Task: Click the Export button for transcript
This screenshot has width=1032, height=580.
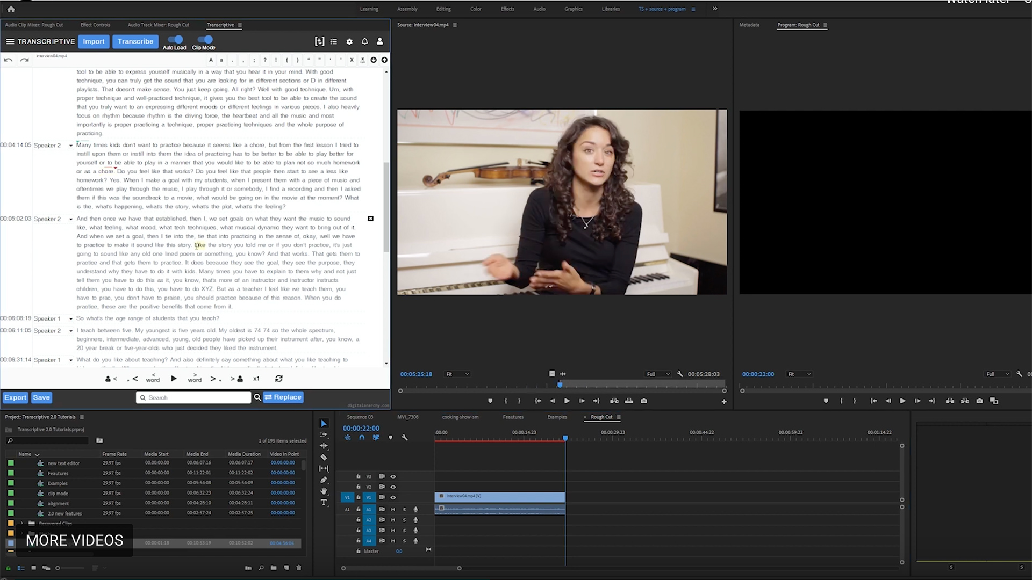Action: coord(15,397)
